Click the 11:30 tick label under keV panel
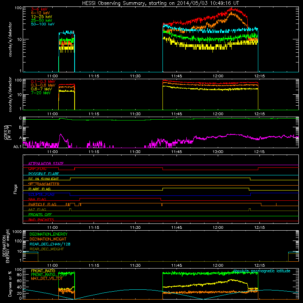 click(135, 76)
